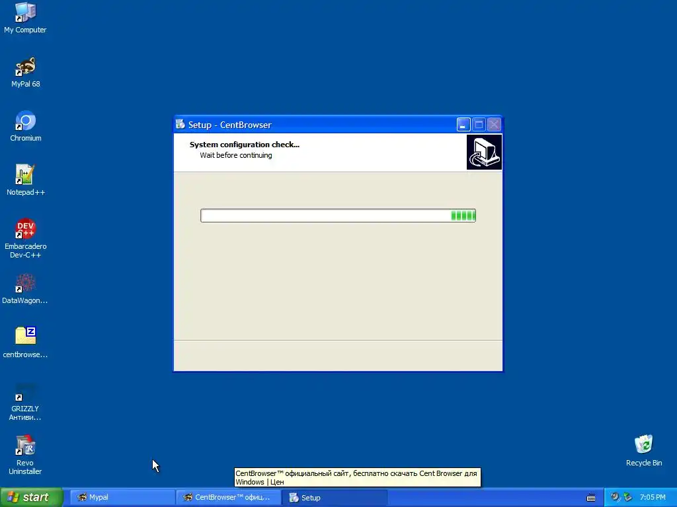Switch to CentBrowser™ офиц... taskbar window

tap(228, 498)
